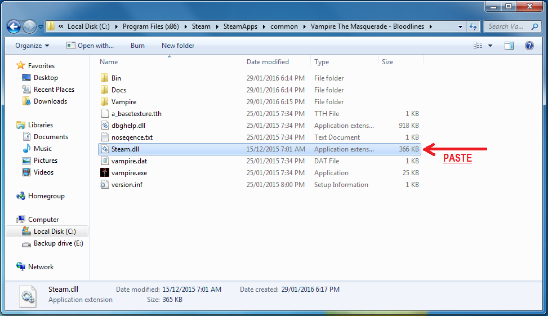548x316 pixels.
Task: Expand the view options dropdown arrow
Action: [490, 46]
